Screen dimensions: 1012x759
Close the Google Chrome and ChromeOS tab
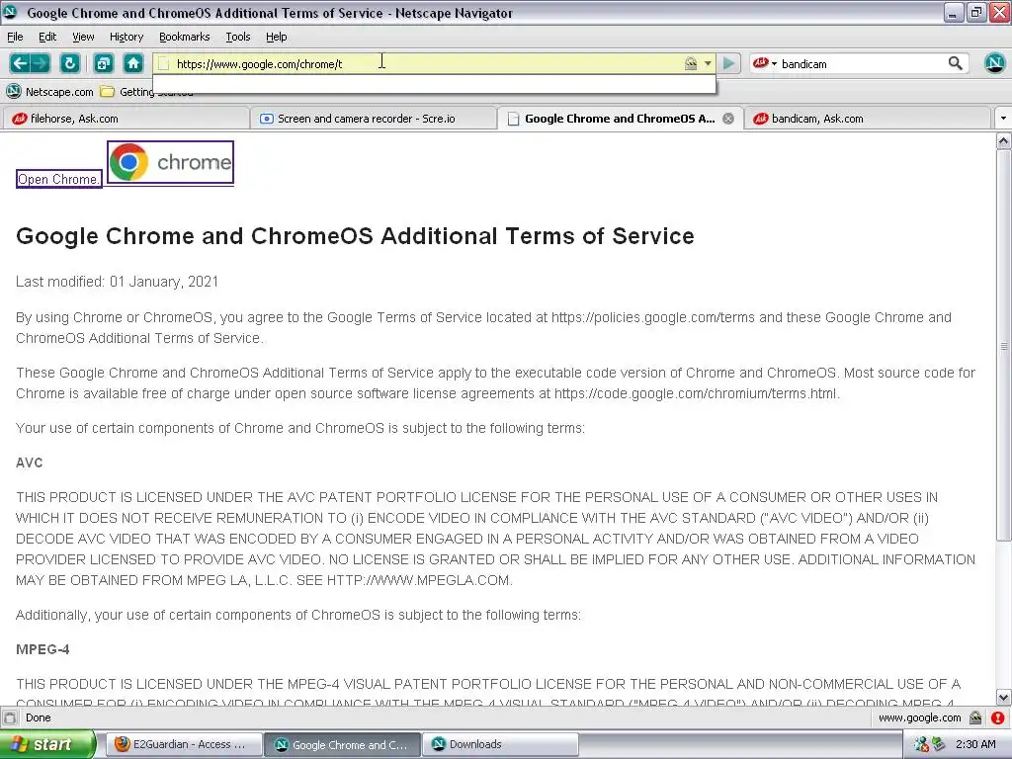pos(728,119)
